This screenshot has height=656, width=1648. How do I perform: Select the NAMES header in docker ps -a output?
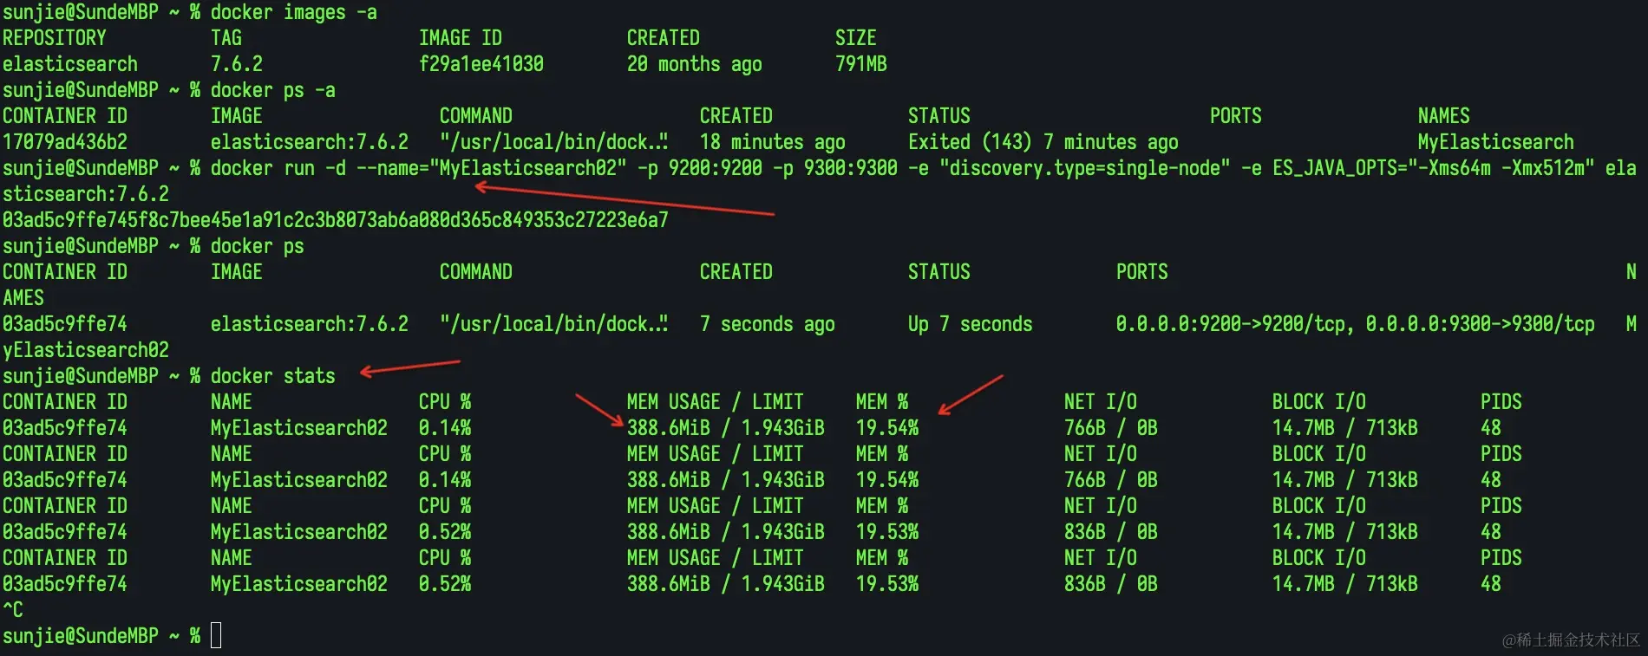(x=1443, y=116)
